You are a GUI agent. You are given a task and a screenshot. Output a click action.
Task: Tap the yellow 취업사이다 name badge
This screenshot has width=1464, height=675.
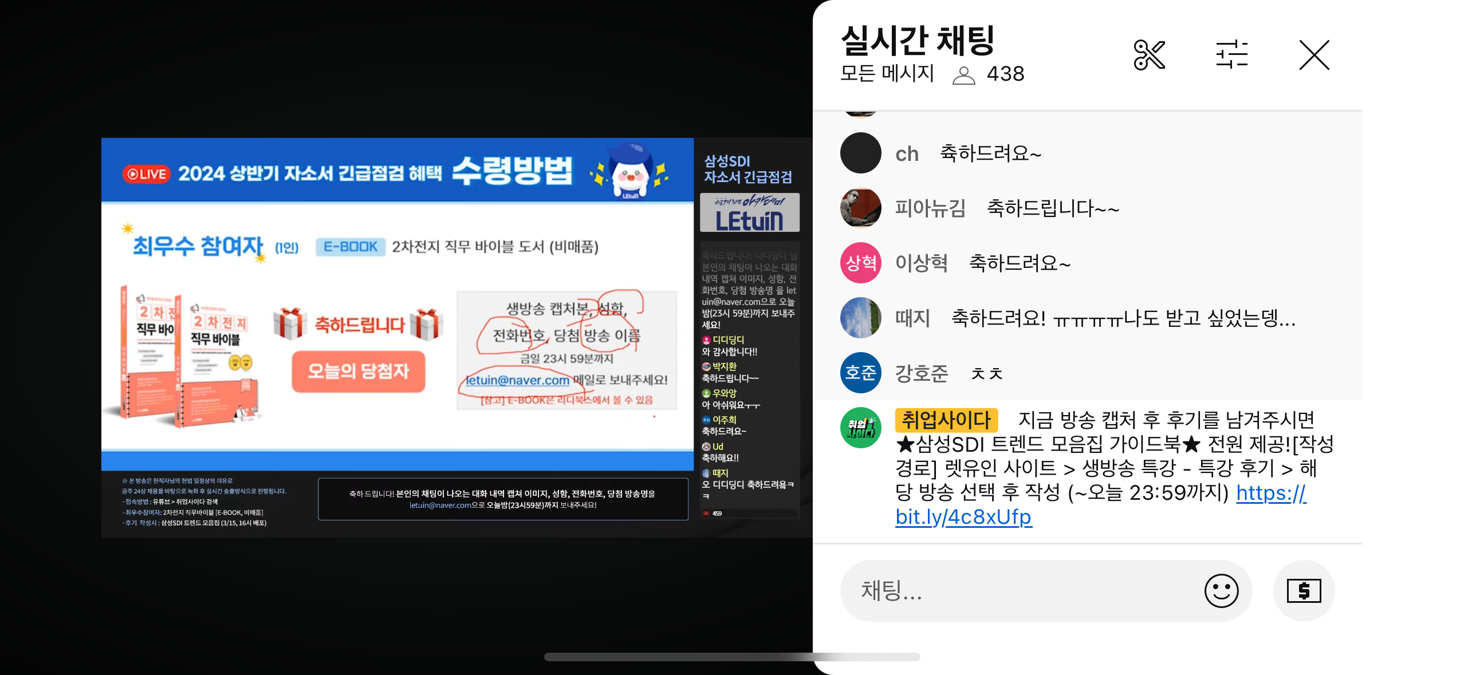click(x=946, y=420)
